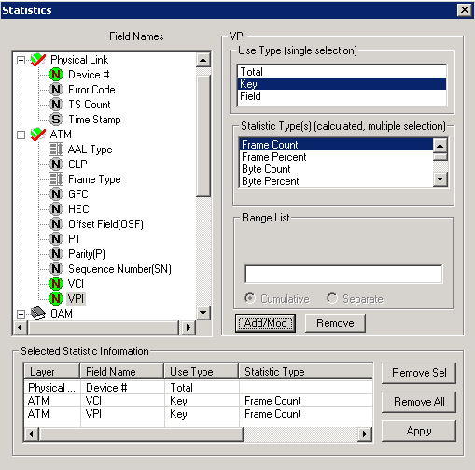This screenshot has height=470, width=475.
Task: Expand the OAM tree node
Action: (x=21, y=314)
